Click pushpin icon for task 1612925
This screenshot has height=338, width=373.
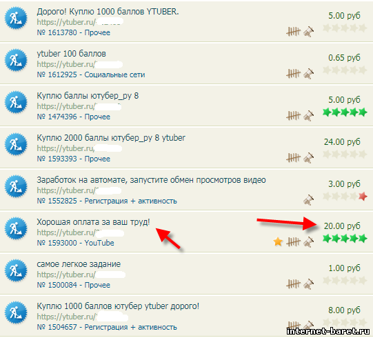[x=308, y=74]
